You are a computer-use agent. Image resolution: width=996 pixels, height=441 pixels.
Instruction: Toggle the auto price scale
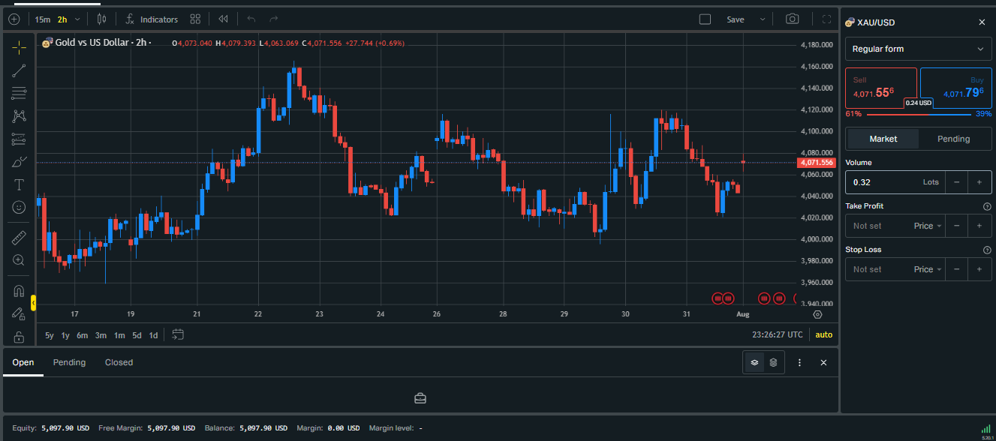click(x=823, y=335)
